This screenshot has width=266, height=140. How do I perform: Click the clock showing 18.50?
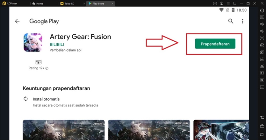click(241, 10)
